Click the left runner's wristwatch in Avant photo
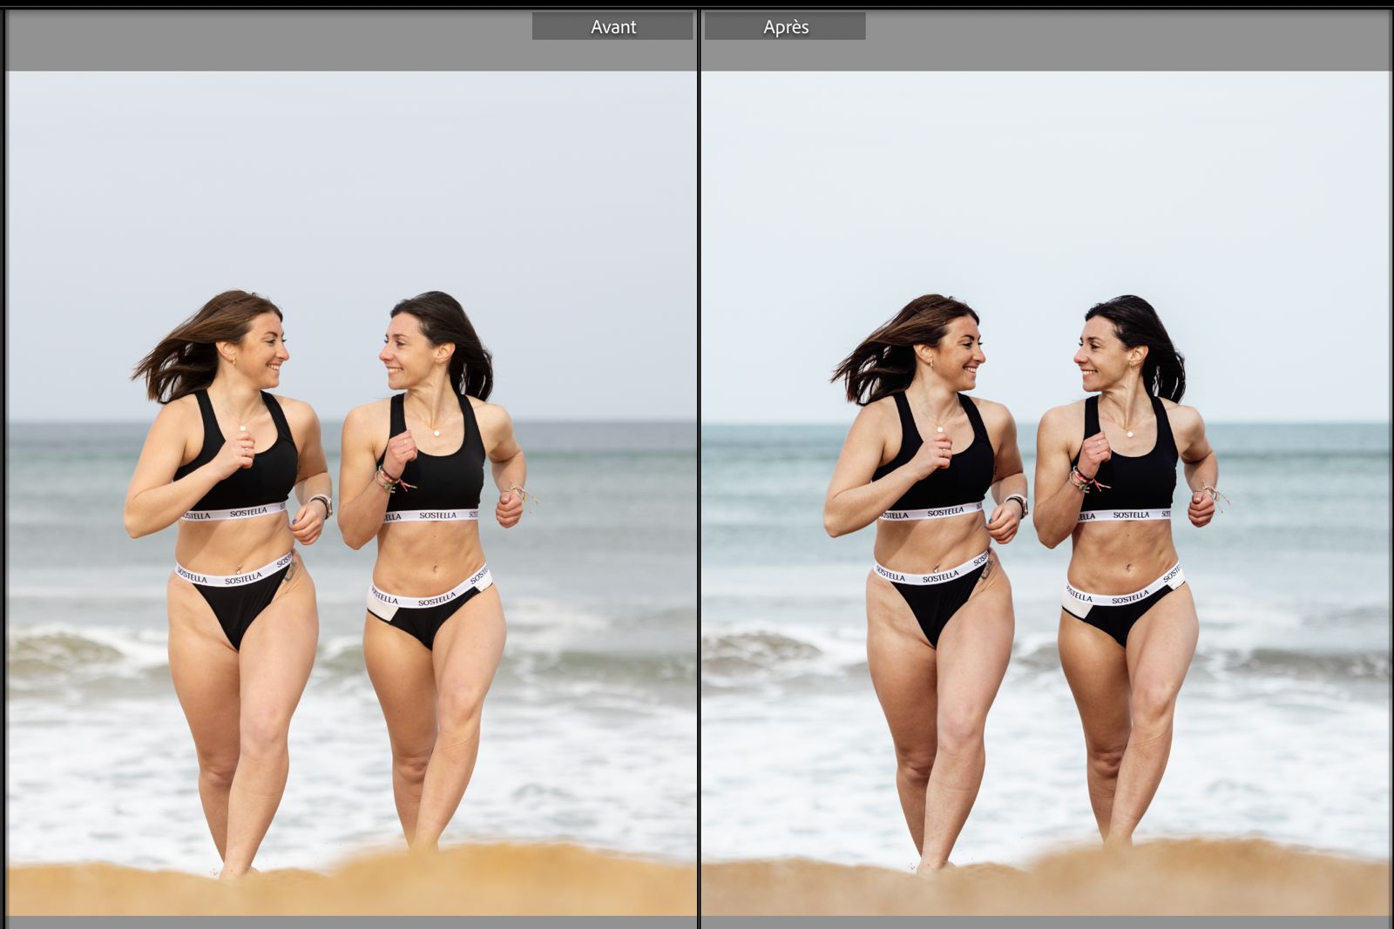This screenshot has height=929, width=1394. (323, 503)
